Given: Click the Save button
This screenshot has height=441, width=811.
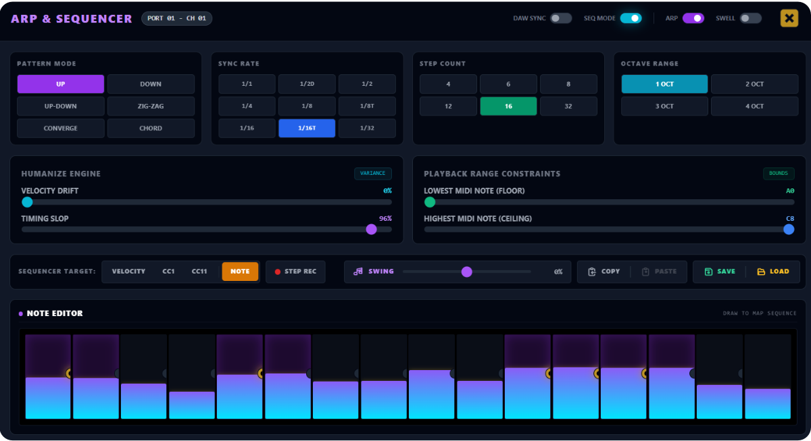Looking at the screenshot, I should 720,271.
